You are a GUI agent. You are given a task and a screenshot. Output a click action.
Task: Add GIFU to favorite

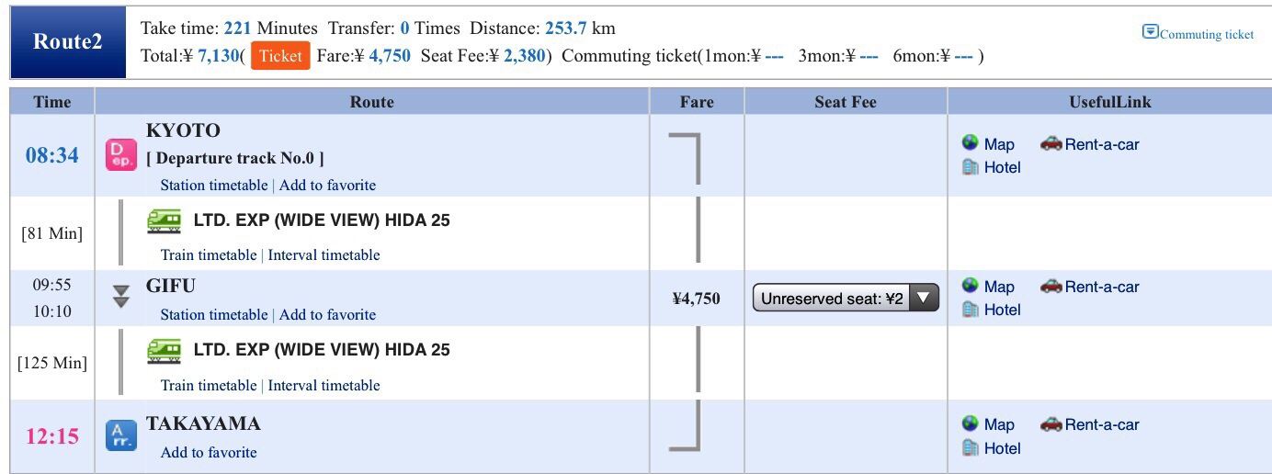327,314
